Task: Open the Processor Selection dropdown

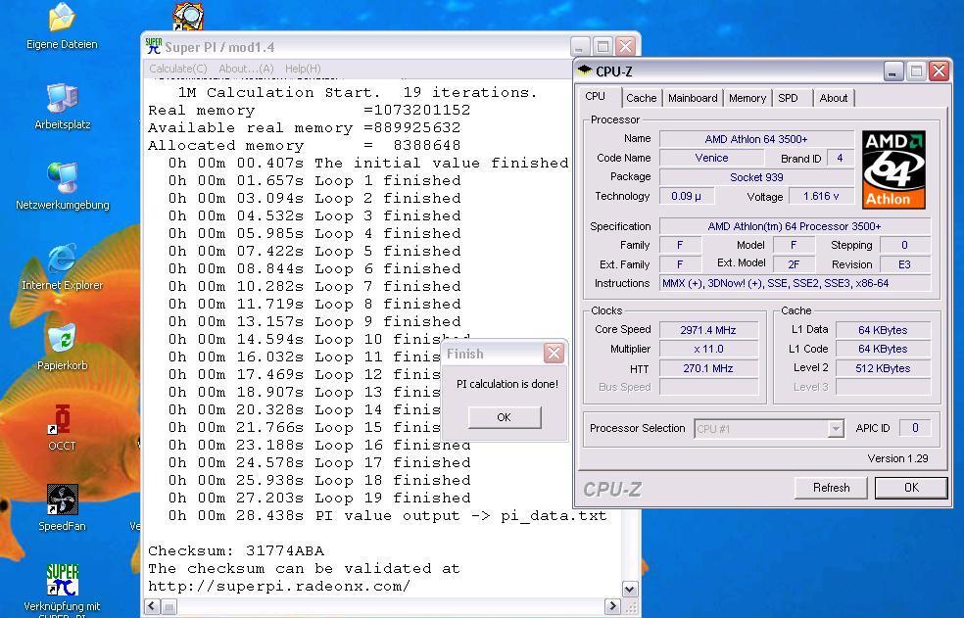Action: coord(835,429)
